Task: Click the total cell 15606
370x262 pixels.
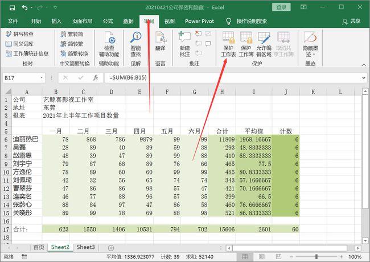Action: tap(222, 229)
